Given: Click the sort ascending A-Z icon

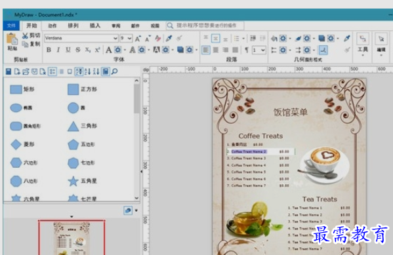Looking at the screenshot, I should tap(87, 71).
